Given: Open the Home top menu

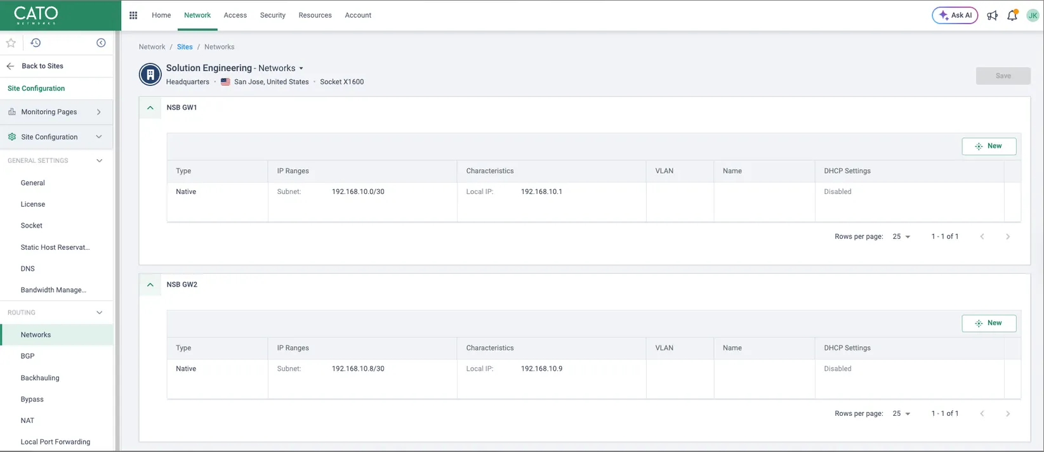Looking at the screenshot, I should point(161,15).
